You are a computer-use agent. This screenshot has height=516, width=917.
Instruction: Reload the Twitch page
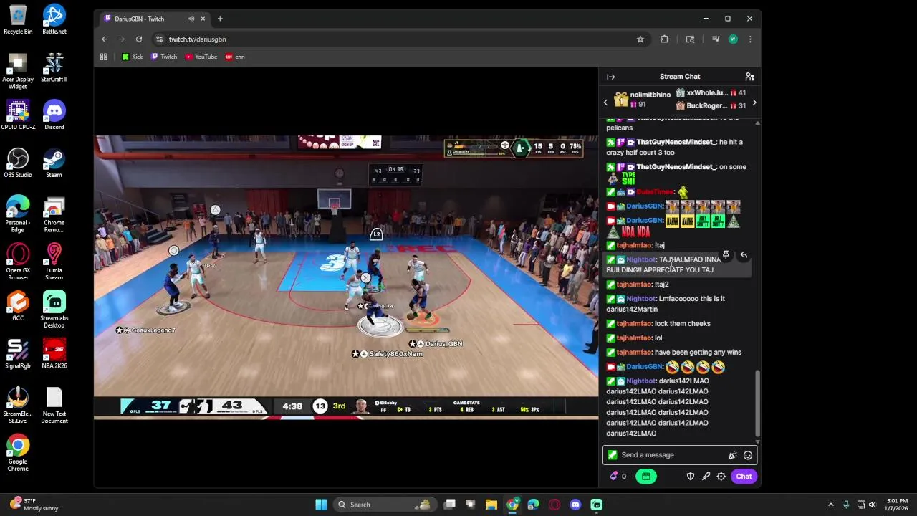coord(139,39)
